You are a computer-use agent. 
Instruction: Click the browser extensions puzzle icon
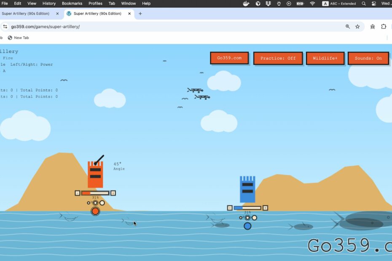383,26
